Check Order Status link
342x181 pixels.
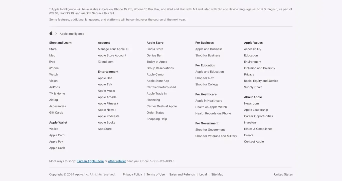click(155, 112)
